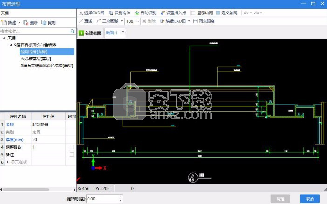Collapse the 9厘石膏板面饰白色墙漆 node
This screenshot has width=327, height=204.
click(11, 45)
